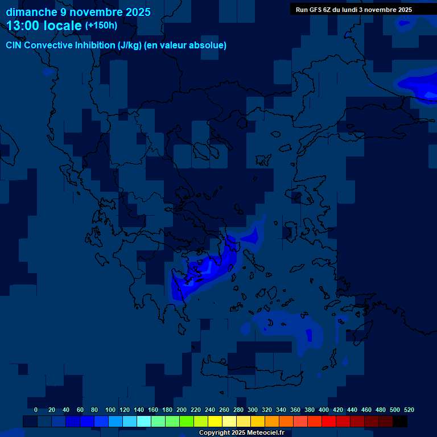Pick the bright green legend swatch near 200

(187, 422)
